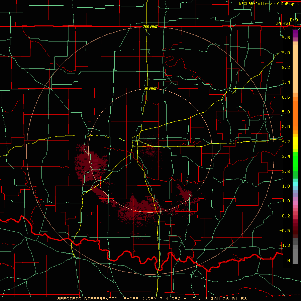
Task: Click the 4.2 scale label
Action: (286, 142)
